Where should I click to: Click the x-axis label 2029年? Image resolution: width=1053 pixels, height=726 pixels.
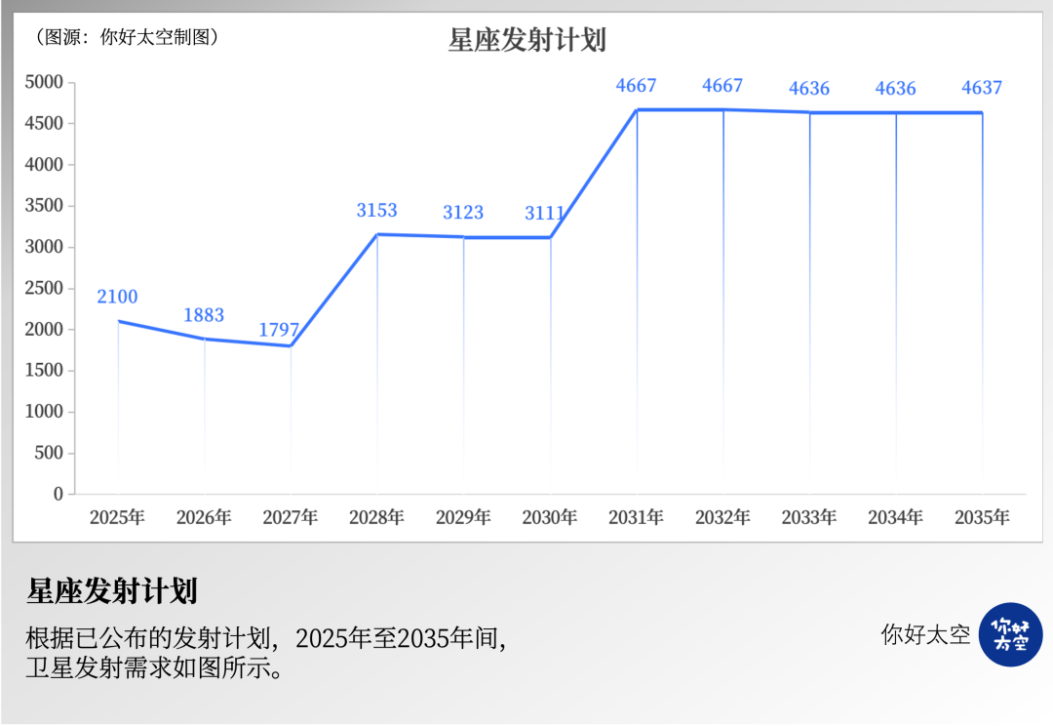(463, 517)
